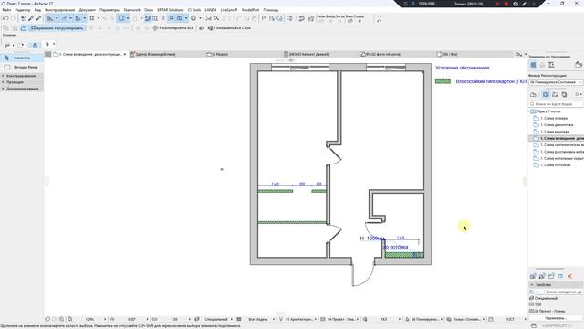Select 1. Схема демонтажа view
Viewport: 584px width, 329px height.
click(x=557, y=125)
